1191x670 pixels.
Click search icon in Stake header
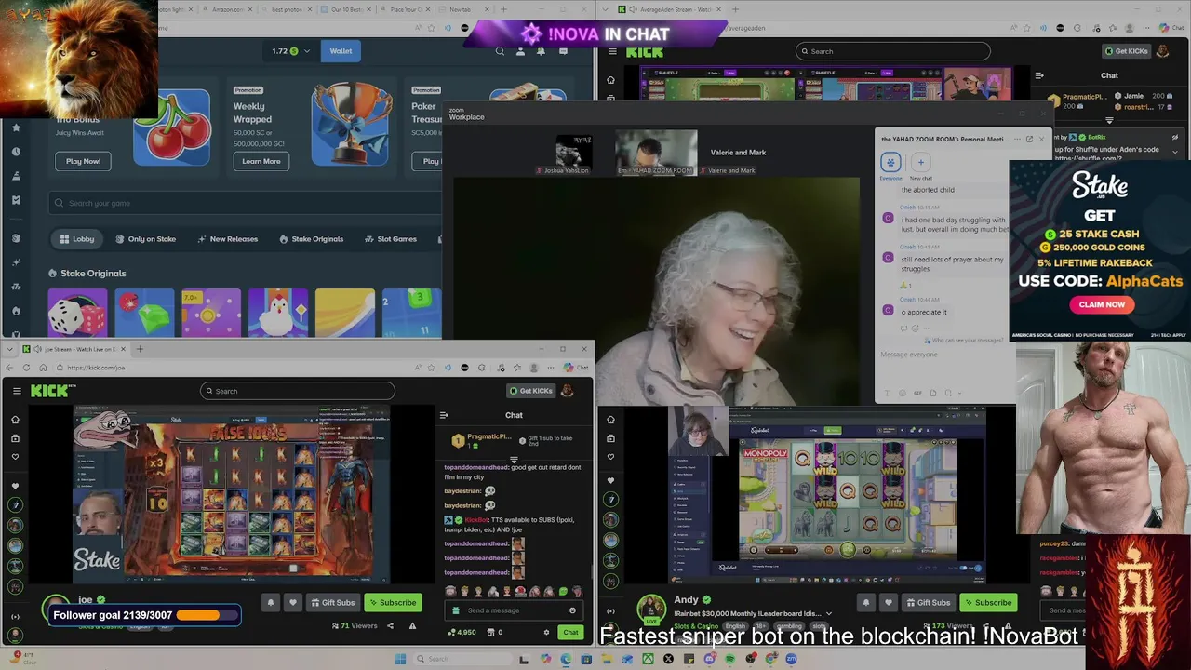[x=500, y=51]
